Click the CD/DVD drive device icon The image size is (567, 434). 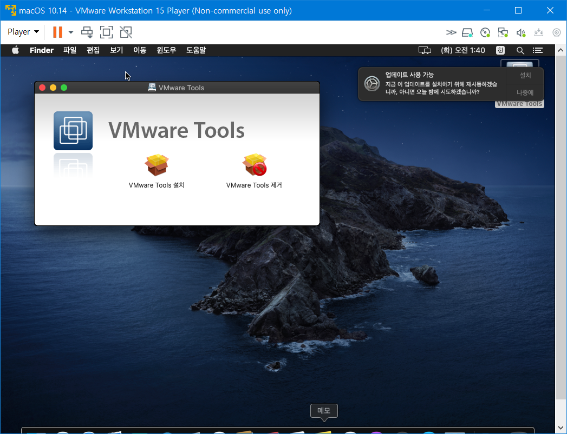tap(485, 32)
